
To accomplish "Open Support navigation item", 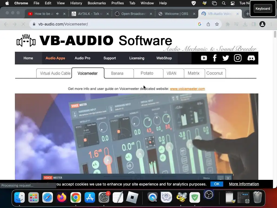I will [110, 58].
